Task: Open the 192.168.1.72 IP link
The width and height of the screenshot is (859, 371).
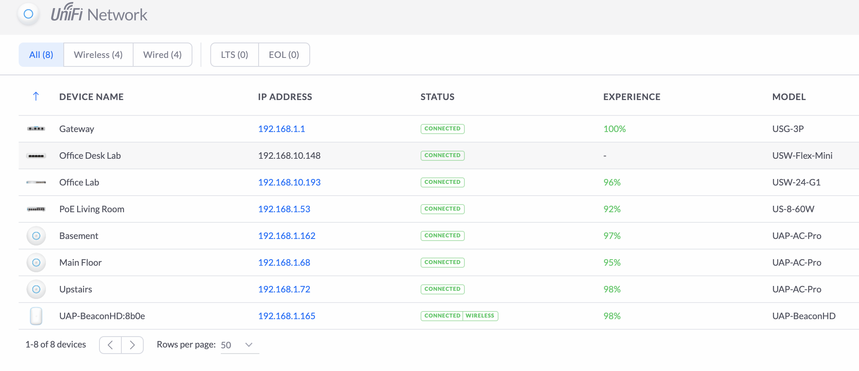Action: pos(284,289)
